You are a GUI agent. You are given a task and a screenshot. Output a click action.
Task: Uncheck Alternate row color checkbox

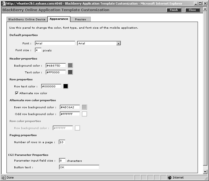(17, 93)
